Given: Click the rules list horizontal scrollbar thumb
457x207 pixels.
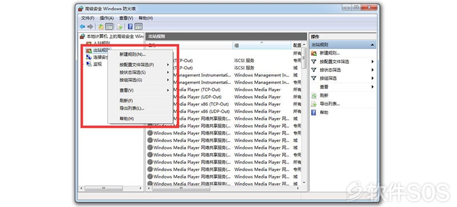Looking at the screenshot, I should pyautogui.click(x=181, y=188).
